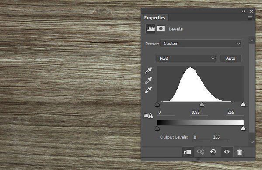Screen dimensions: 262x170
Task: Click the "Preset:" label
Action: pos(152,44)
